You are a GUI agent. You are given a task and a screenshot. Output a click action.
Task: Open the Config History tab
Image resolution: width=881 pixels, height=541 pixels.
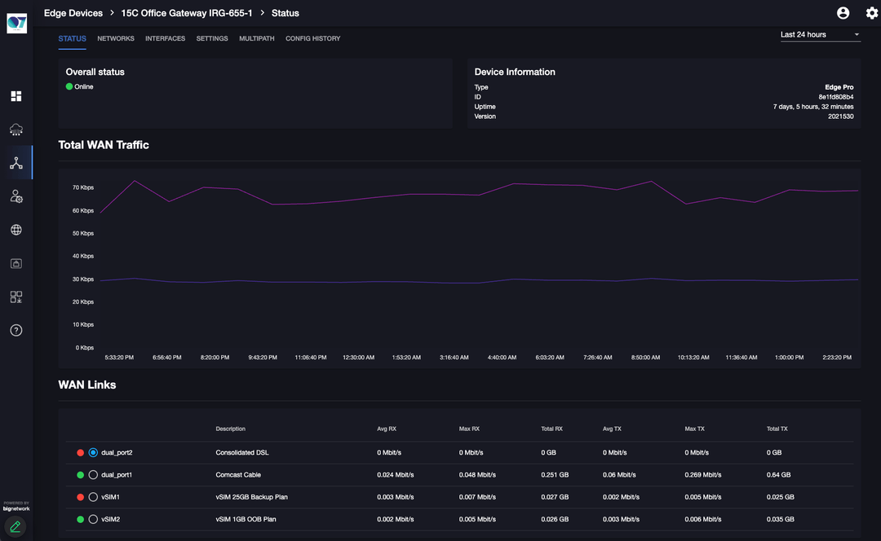tap(312, 38)
